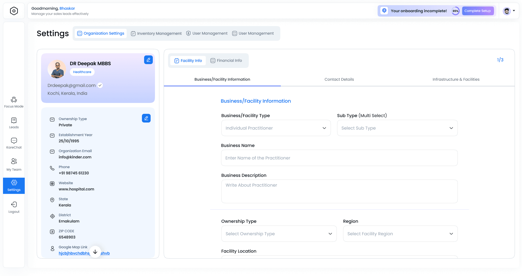
Task: Go to My Team page
Action: [14, 165]
